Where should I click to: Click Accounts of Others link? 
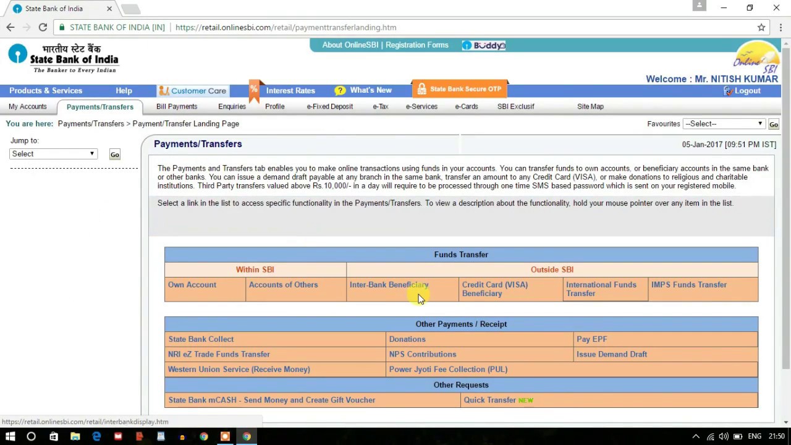click(x=284, y=285)
